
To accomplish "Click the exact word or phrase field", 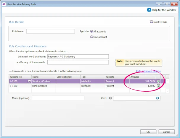I will (78, 57).
